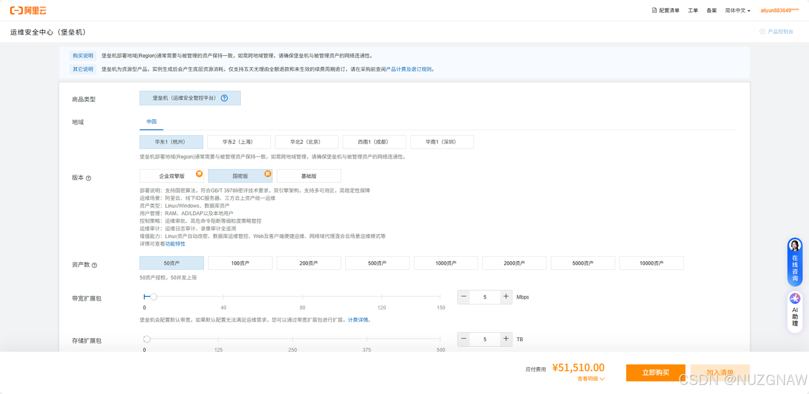Select 10000资产 asset count
This screenshot has height=394, width=809.
651,263
